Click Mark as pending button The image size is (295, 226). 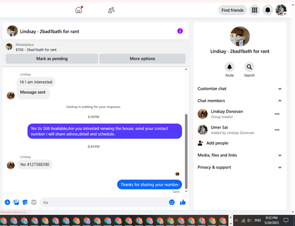(52, 58)
